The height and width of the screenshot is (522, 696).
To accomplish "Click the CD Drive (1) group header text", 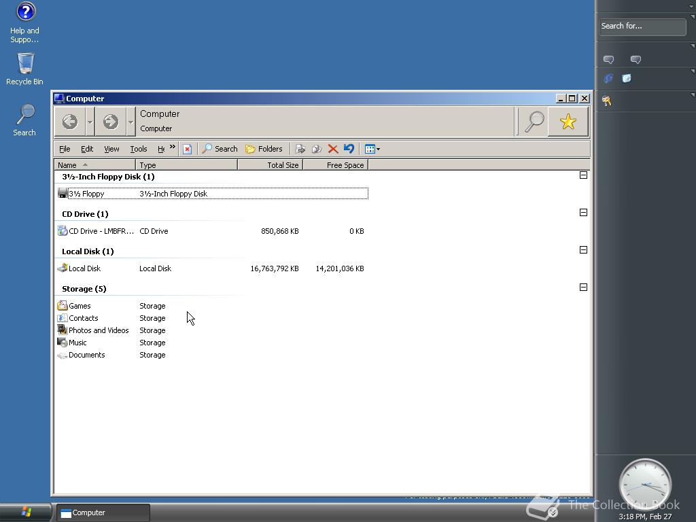I will coord(85,214).
